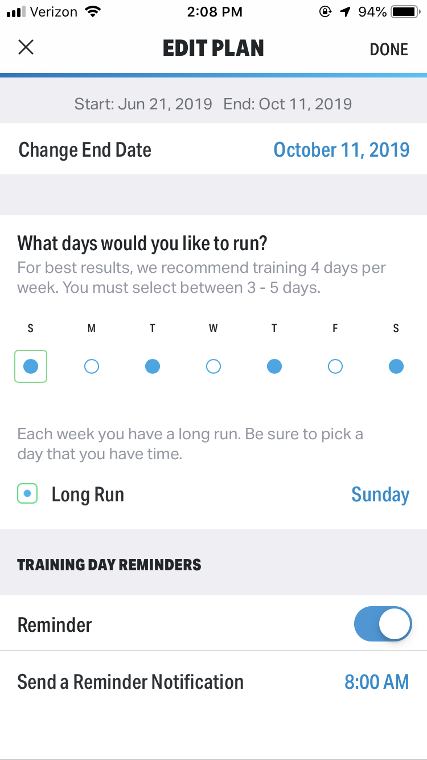Image resolution: width=427 pixels, height=760 pixels.
Task: Deselect Thursday as a run day
Action: click(274, 366)
